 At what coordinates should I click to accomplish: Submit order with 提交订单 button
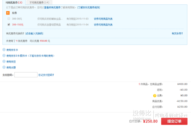pyautogui.click(x=174, y=121)
